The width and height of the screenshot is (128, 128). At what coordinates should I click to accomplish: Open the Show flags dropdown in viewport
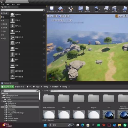tap(67, 16)
